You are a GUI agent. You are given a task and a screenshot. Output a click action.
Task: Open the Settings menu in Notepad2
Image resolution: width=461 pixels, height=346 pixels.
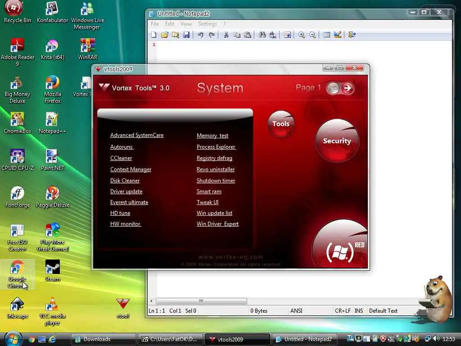[207, 24]
